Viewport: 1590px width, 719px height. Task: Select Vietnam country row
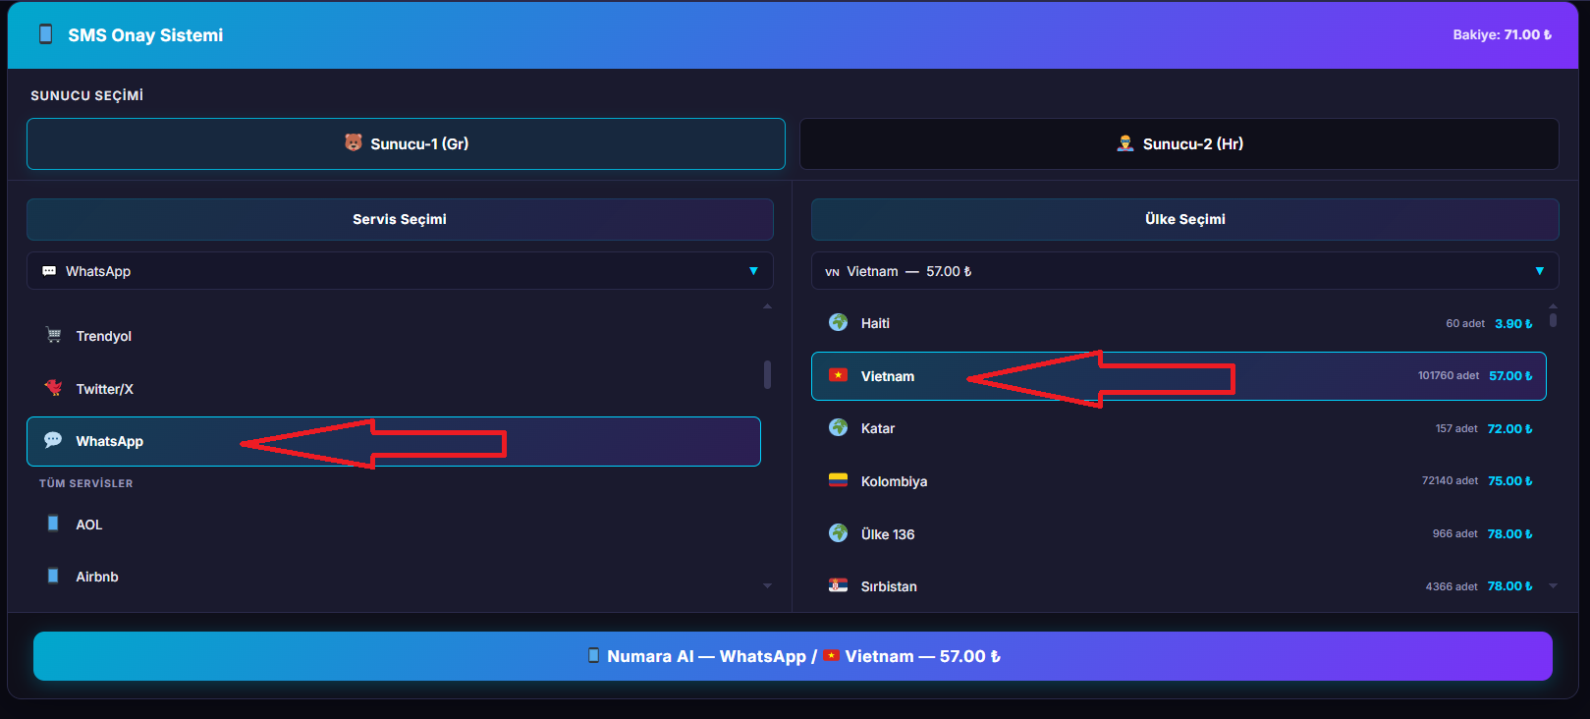(x=1179, y=376)
